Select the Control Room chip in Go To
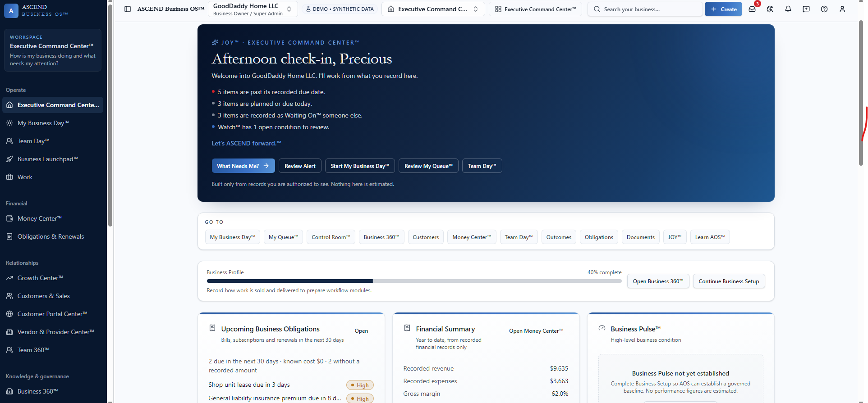This screenshot has width=868, height=403. click(x=331, y=237)
